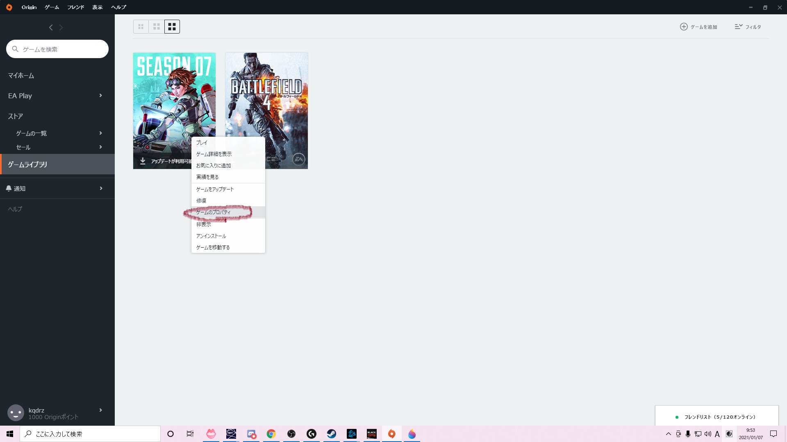Click the Origin icon on taskbar

click(392, 434)
